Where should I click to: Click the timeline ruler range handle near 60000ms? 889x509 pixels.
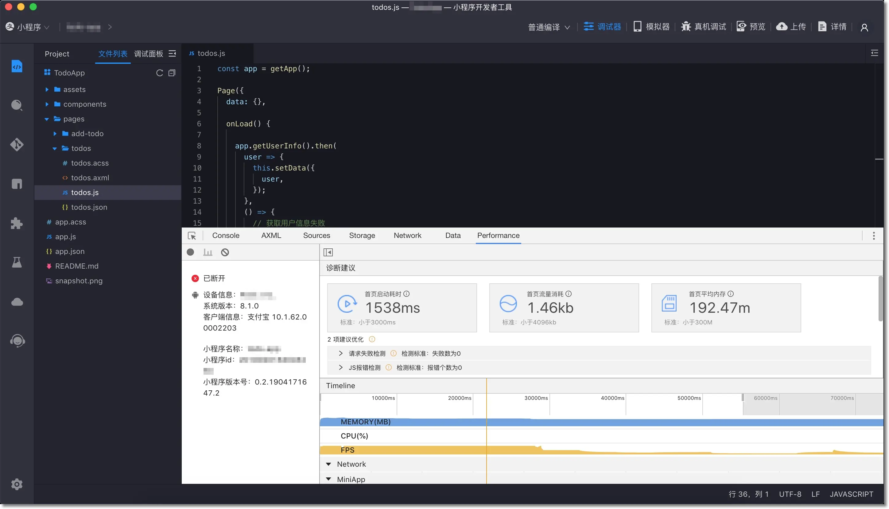click(742, 397)
